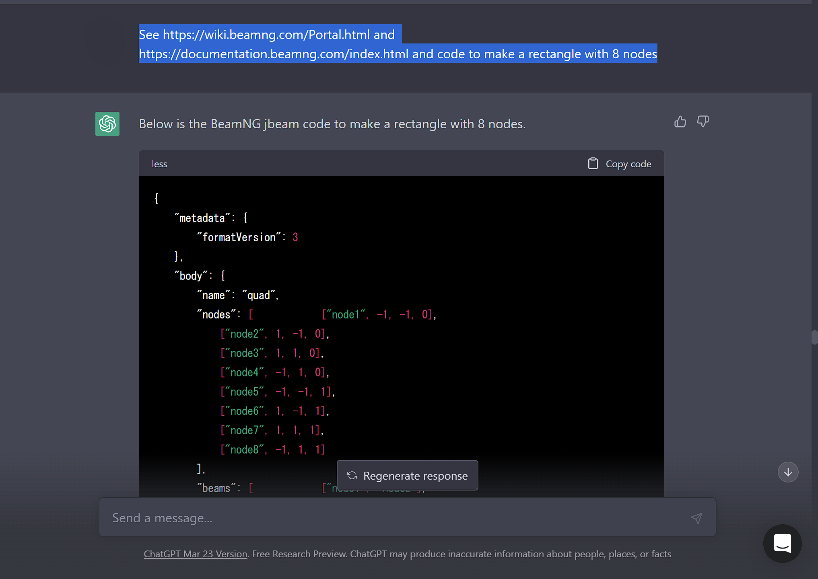Click the Copy code label
Viewport: 818px width, 579px height.
[x=628, y=164]
